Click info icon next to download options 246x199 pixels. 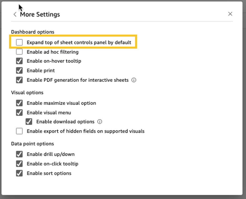point(100,122)
